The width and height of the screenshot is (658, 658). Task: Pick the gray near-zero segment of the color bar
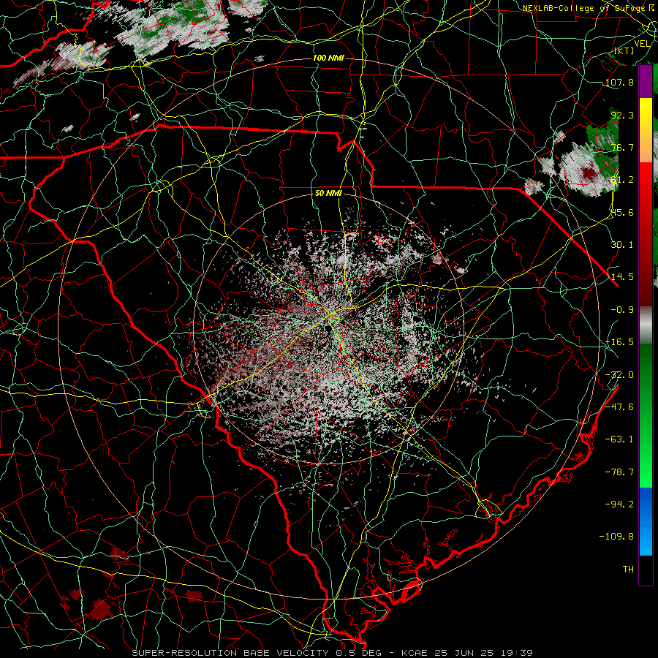646,325
